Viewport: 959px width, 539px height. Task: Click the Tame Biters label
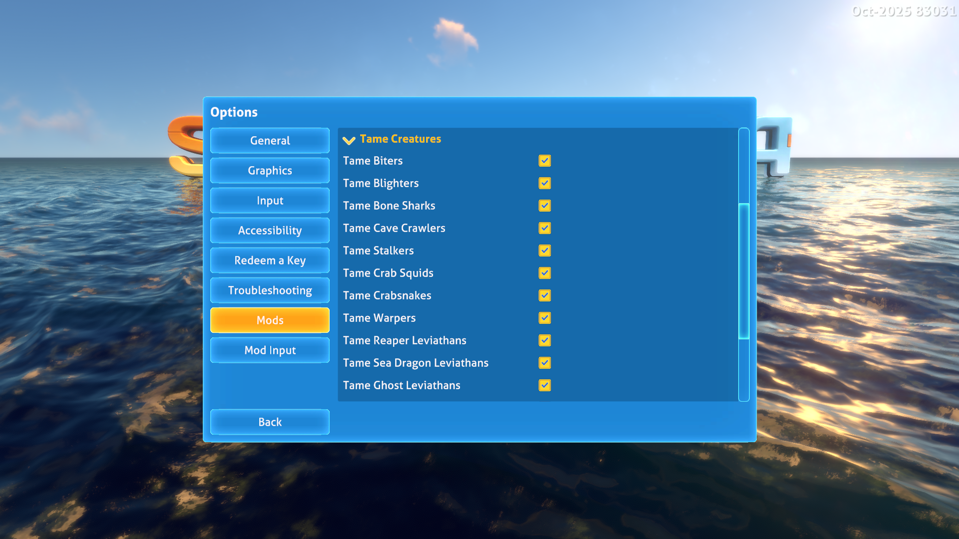pos(373,161)
